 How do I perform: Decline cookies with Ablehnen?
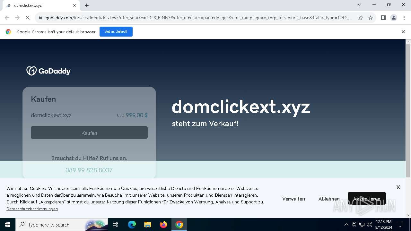(x=329, y=199)
